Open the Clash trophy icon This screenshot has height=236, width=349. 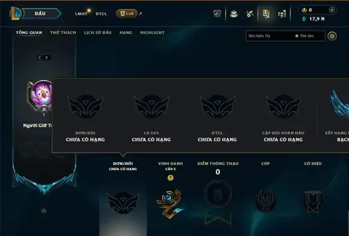click(x=217, y=14)
